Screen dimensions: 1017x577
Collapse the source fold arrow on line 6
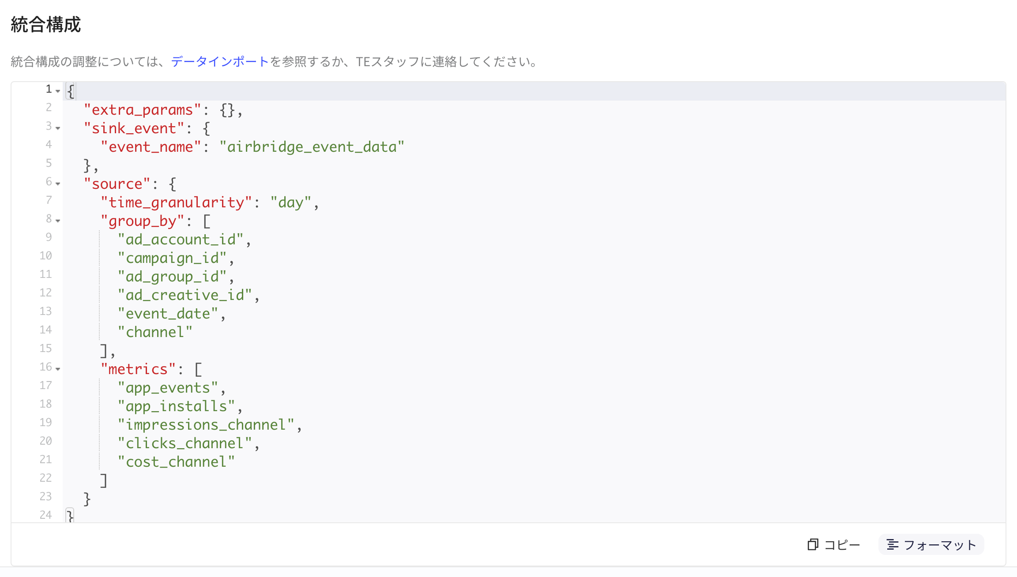coord(58,184)
